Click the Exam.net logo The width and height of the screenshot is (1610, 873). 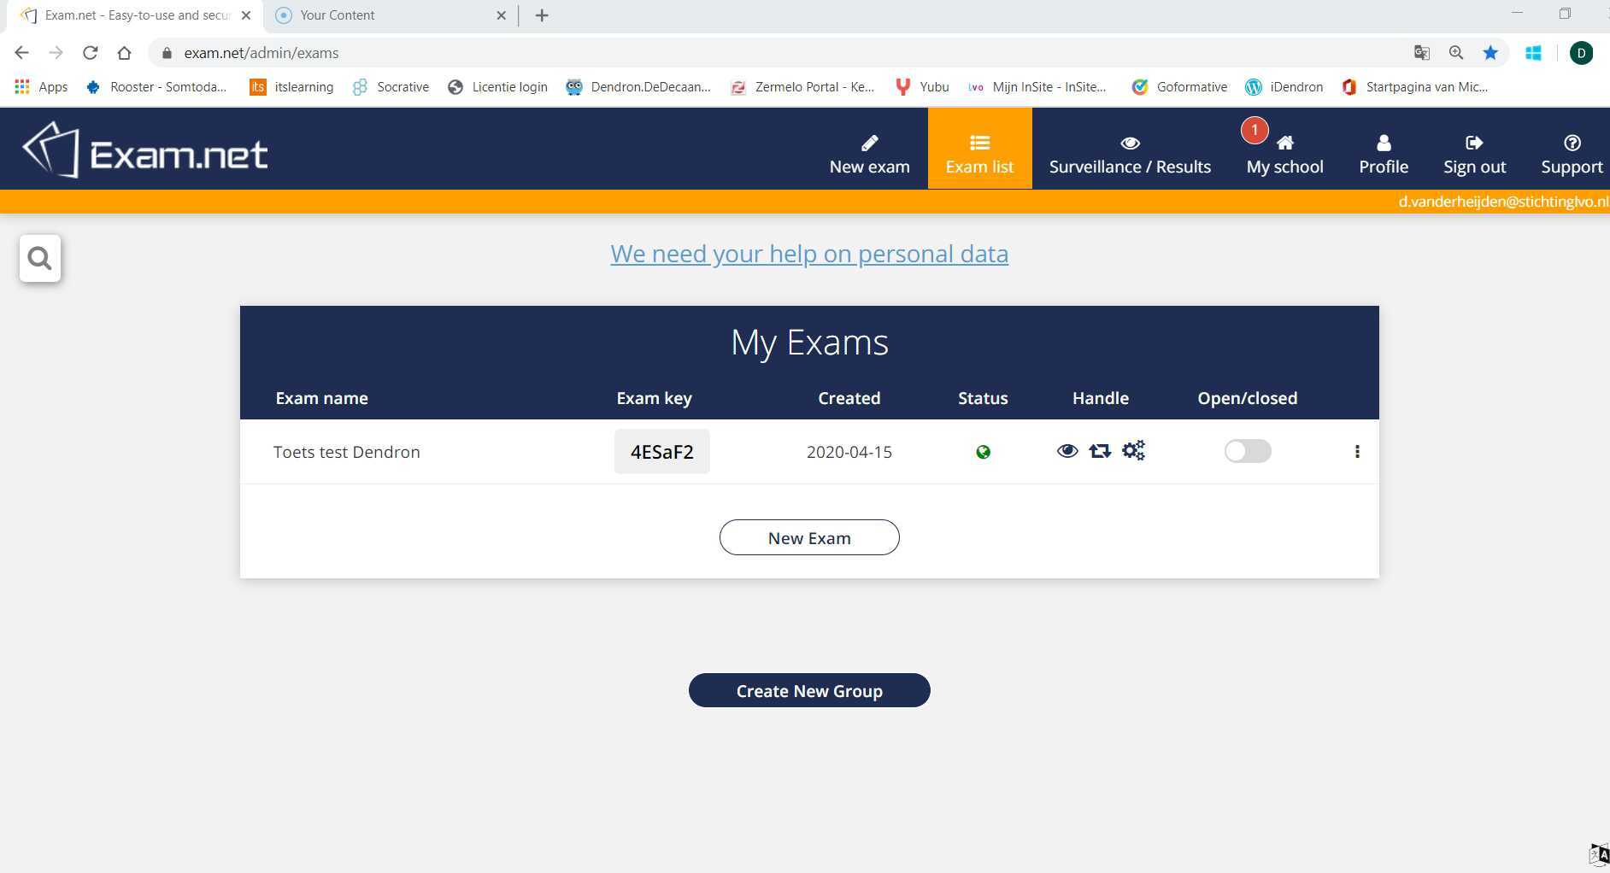tap(144, 150)
